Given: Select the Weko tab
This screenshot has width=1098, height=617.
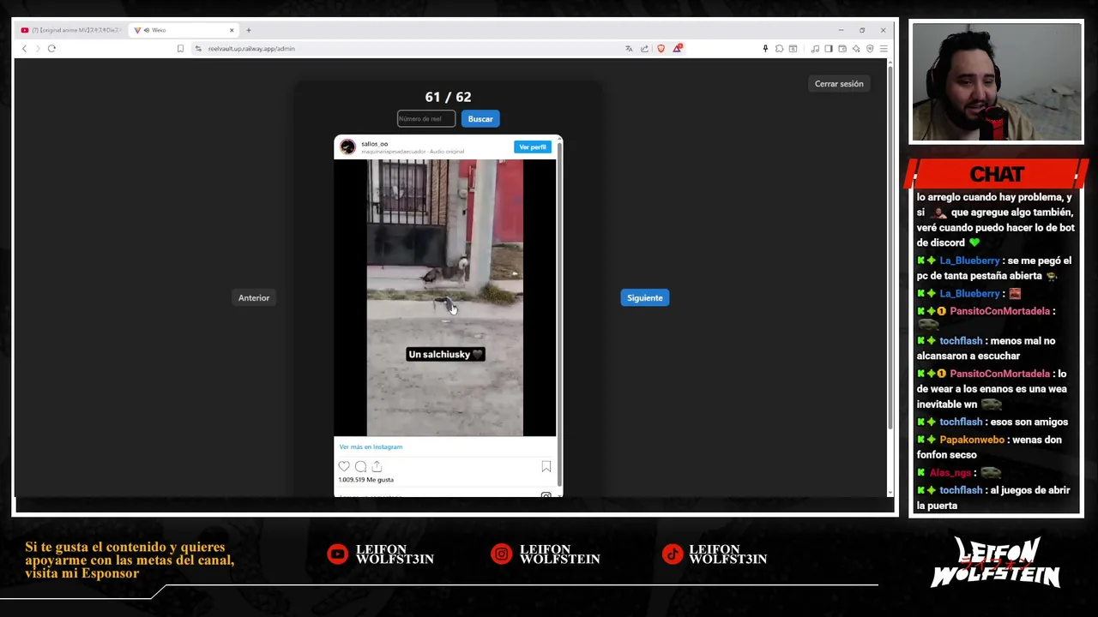Looking at the screenshot, I should tap(184, 30).
